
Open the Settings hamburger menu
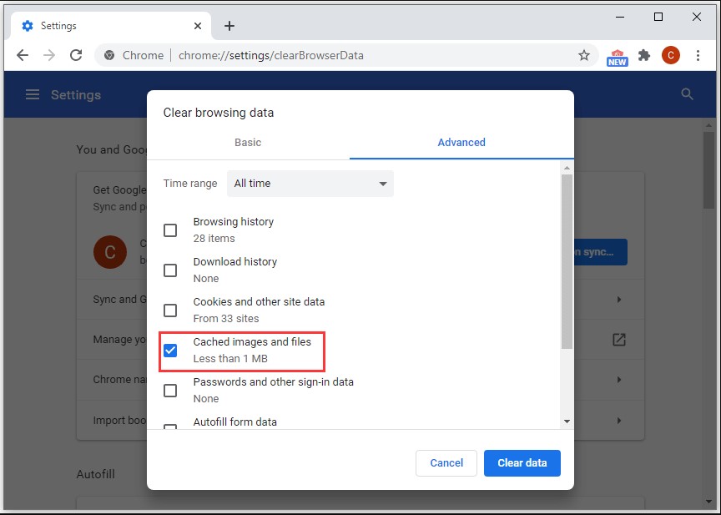[x=33, y=94]
